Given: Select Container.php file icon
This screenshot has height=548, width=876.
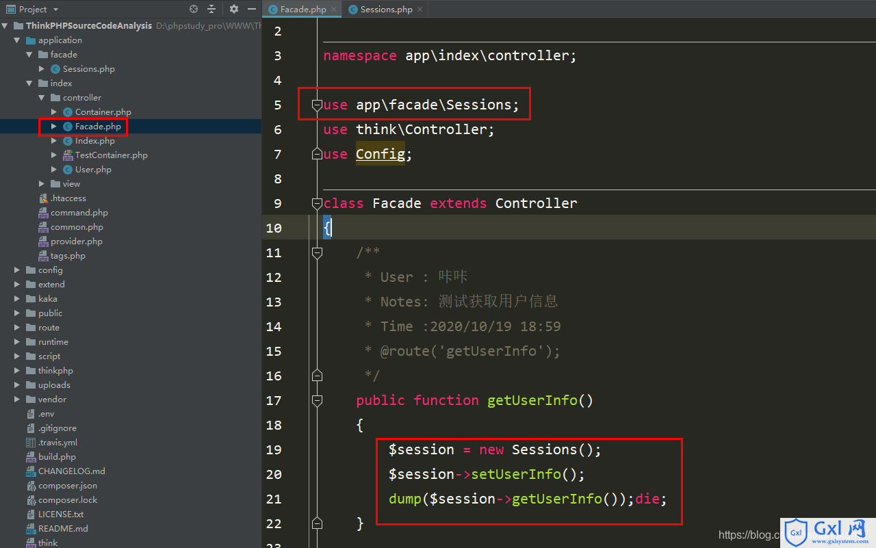Looking at the screenshot, I should coord(68,112).
